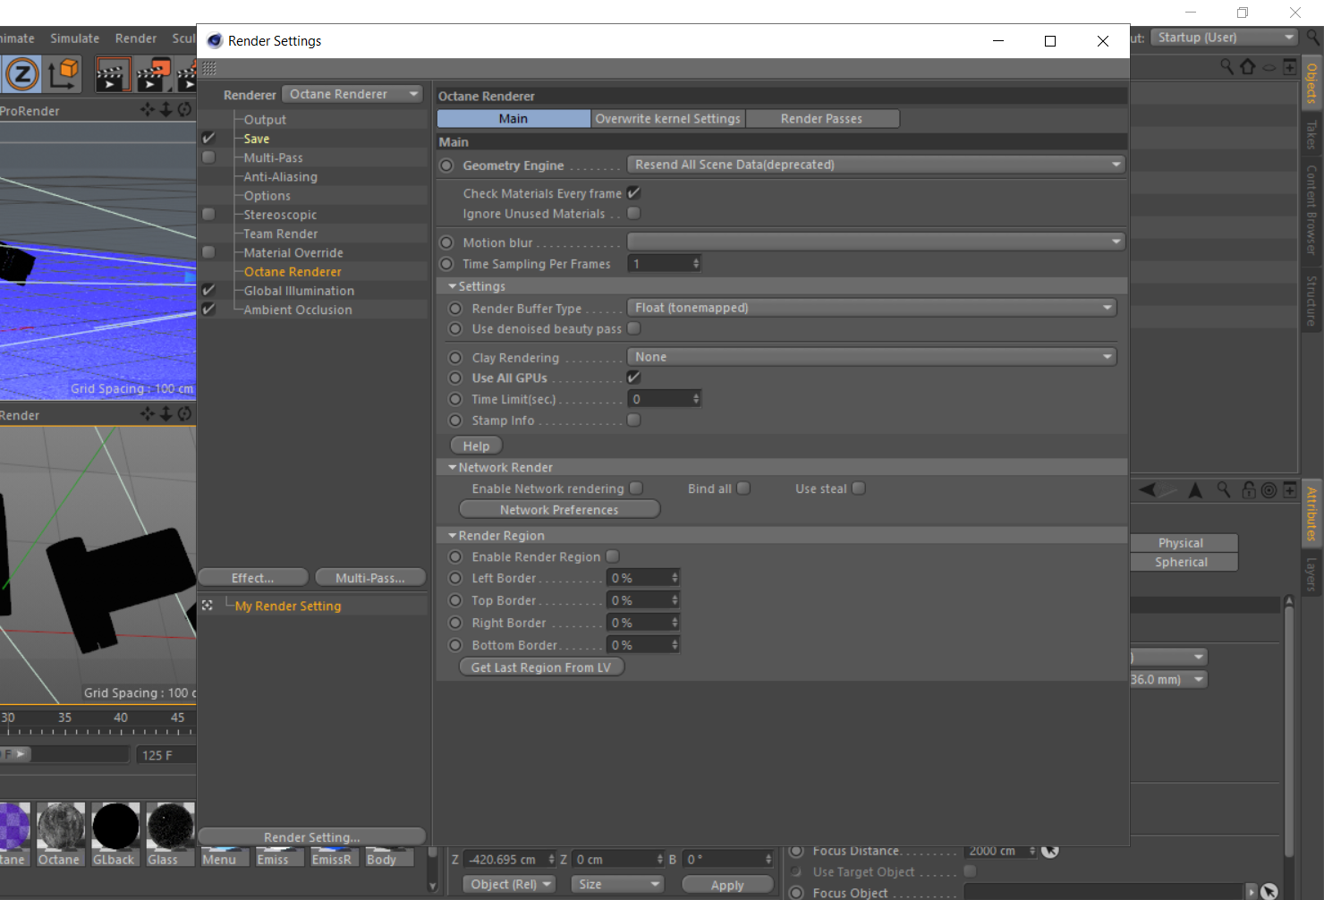Collapse the Render Region section
The height and width of the screenshot is (900, 1324).
[453, 535]
